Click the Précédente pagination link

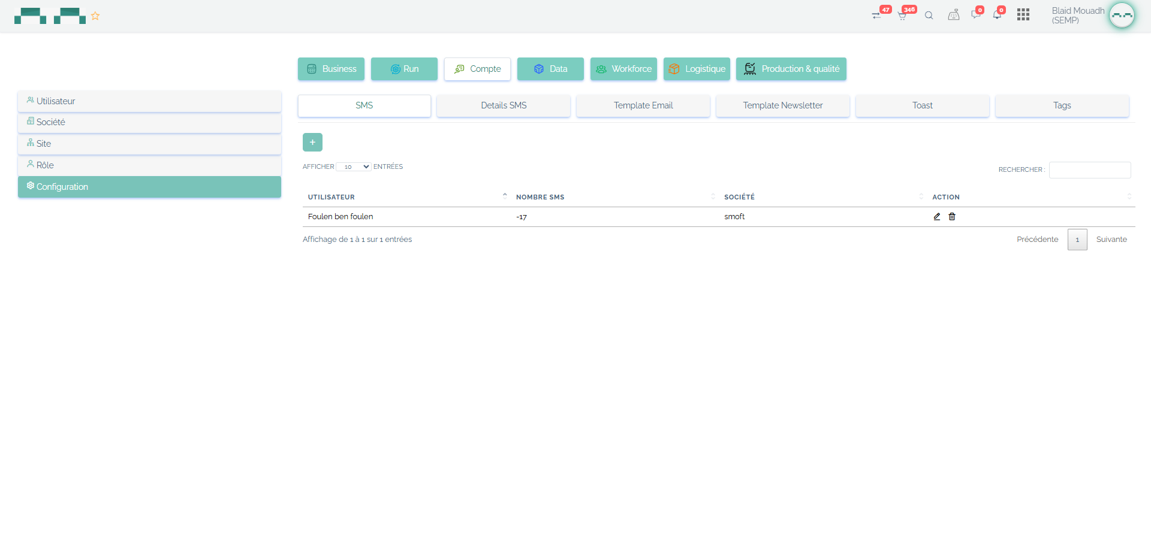pyautogui.click(x=1038, y=240)
